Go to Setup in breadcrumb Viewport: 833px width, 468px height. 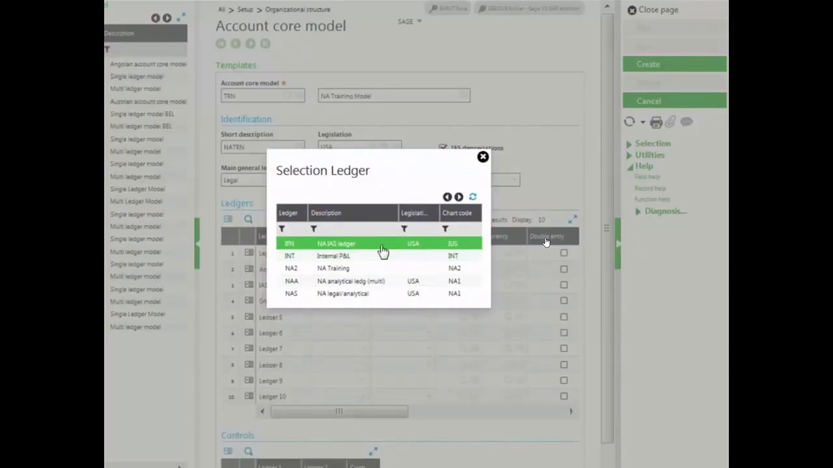tap(245, 10)
